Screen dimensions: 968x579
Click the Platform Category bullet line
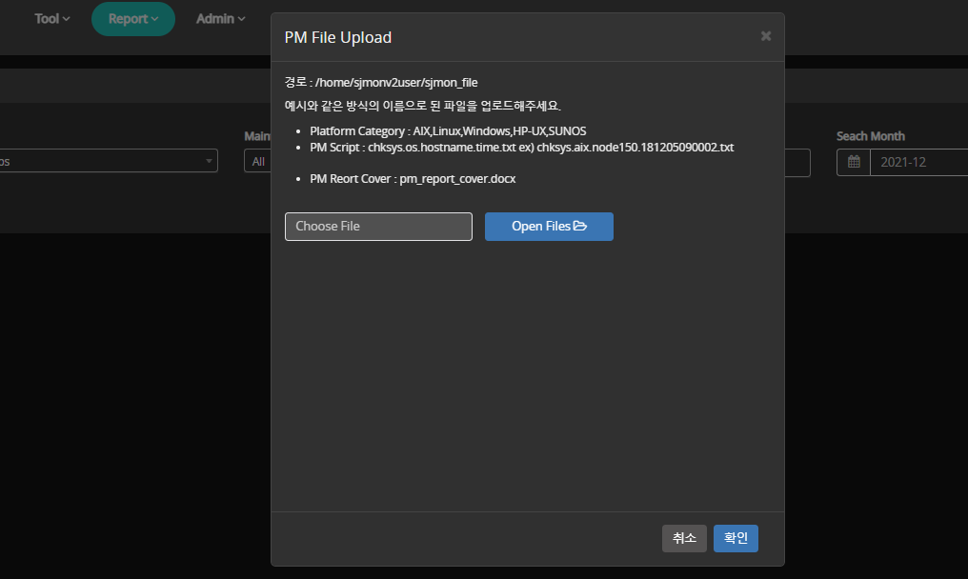tap(448, 130)
